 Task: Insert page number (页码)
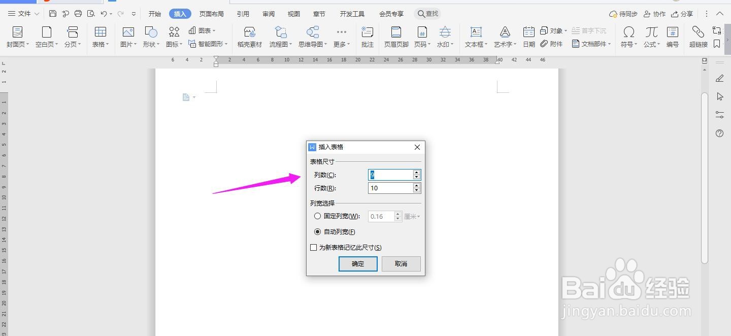click(422, 38)
